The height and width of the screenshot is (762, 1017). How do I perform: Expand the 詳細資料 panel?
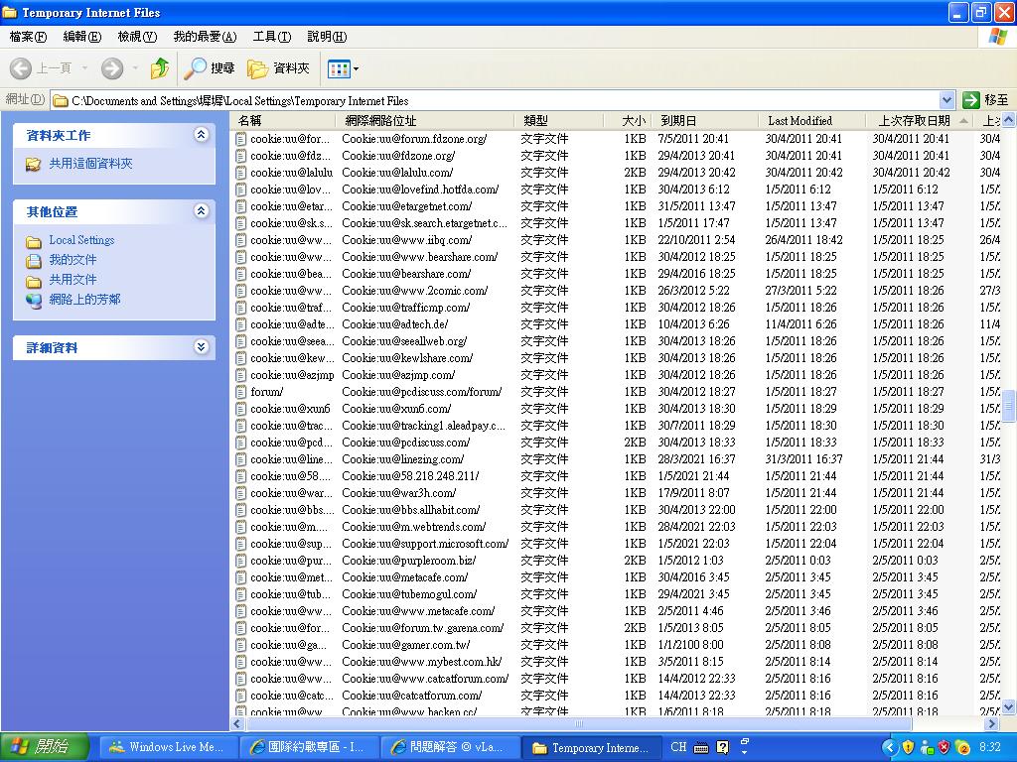[x=202, y=347]
